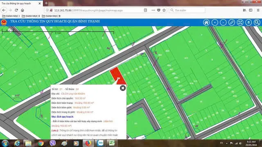Zoom in with the plus icon
262x147 pixels.
[215, 22]
